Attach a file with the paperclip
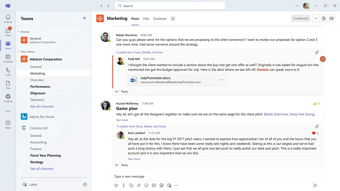Viewport: 340px width, 191px height. coord(139,185)
